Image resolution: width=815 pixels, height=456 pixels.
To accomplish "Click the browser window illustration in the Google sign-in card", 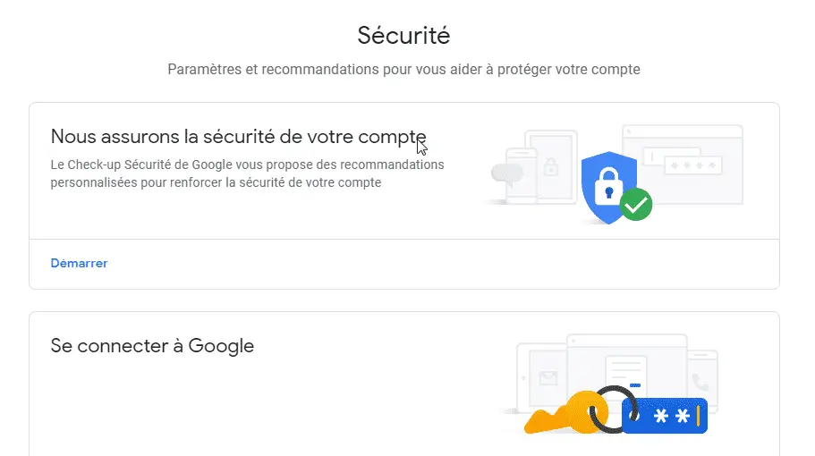I will pyautogui.click(x=627, y=371).
